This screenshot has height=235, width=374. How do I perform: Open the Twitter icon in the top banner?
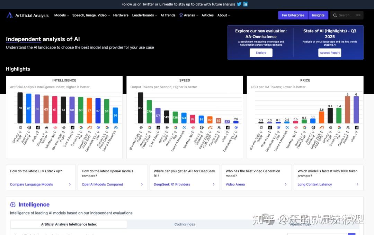click(x=239, y=4)
